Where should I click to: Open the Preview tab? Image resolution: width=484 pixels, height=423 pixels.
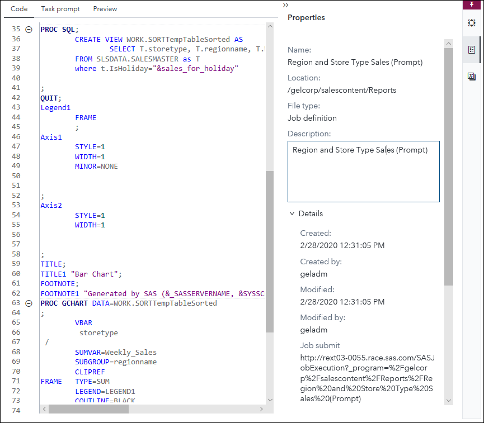105,9
